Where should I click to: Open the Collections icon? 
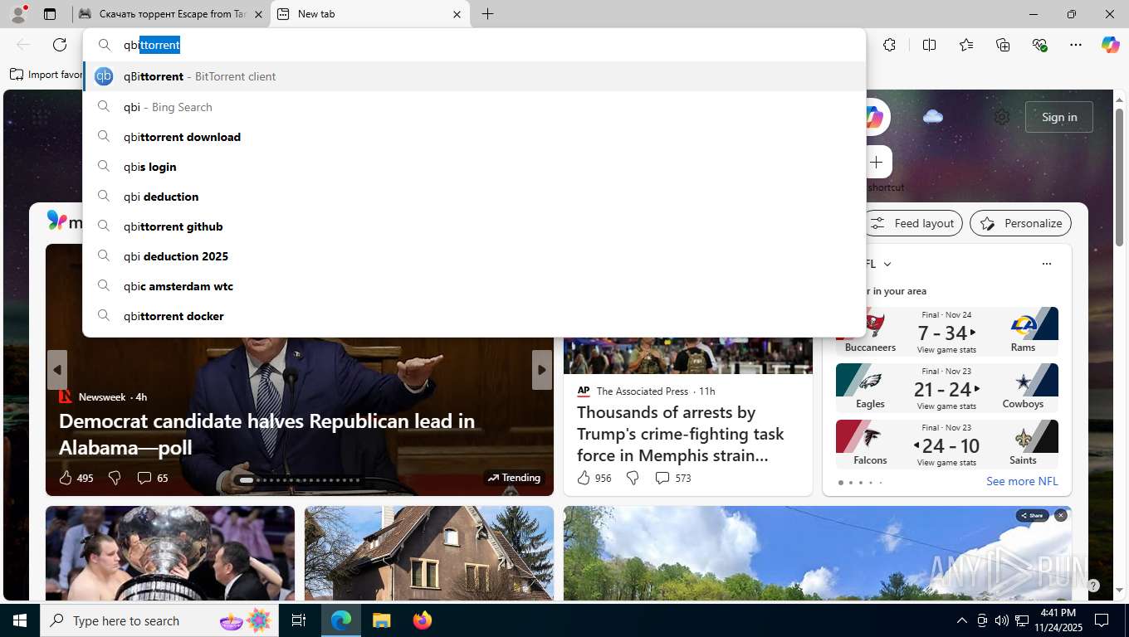point(1003,45)
